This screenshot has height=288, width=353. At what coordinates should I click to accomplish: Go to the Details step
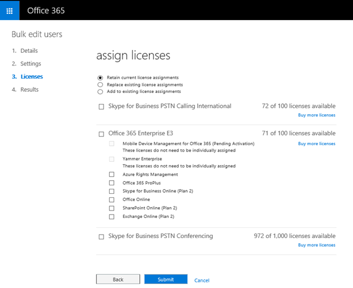tap(29, 50)
